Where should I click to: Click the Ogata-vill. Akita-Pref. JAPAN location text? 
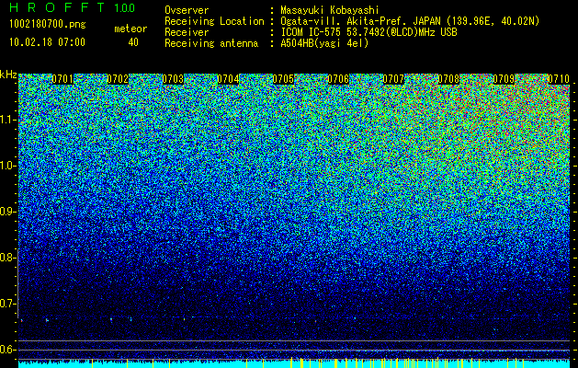coord(410,21)
